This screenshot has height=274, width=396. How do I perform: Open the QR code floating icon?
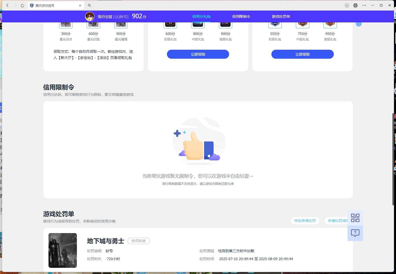pos(355,218)
